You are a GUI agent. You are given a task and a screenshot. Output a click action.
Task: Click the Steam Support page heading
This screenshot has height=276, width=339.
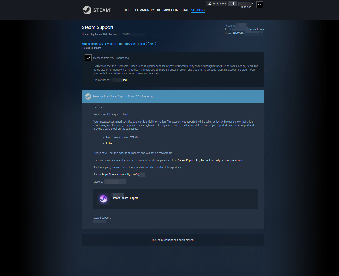tap(98, 27)
